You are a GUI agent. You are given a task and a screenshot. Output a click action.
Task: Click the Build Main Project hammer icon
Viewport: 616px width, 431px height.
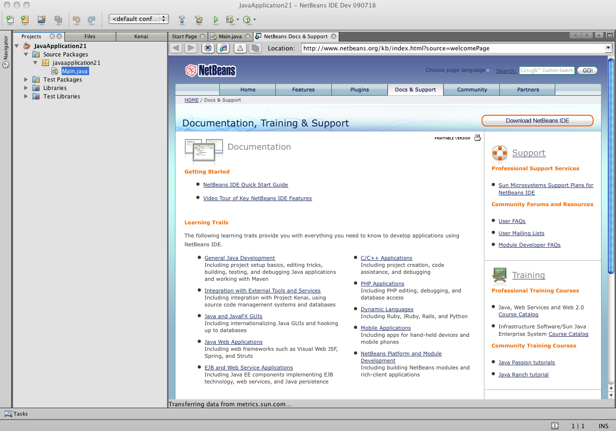(x=182, y=20)
